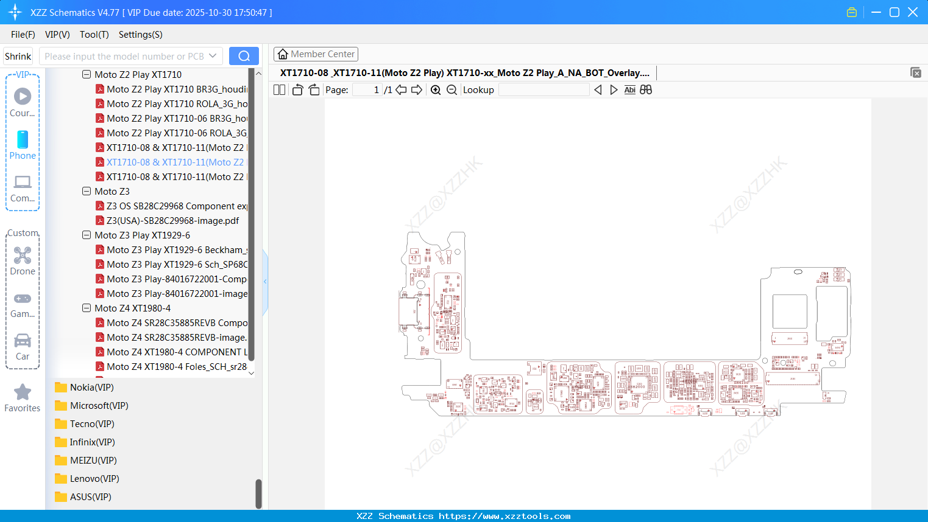Viewport: 928px width, 522px height.
Task: Open Z3(USA)-SB28C29968-image.pdf
Action: point(168,220)
